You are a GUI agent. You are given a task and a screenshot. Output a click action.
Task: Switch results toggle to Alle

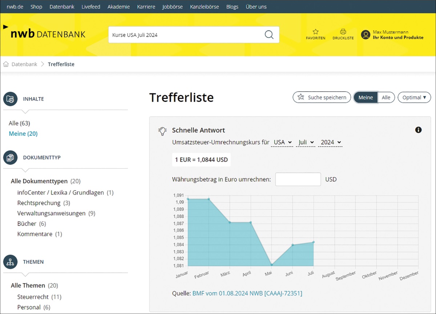[x=386, y=97]
